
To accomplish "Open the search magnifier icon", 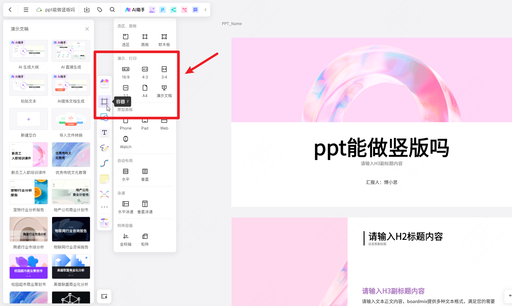I will pyautogui.click(x=112, y=10).
